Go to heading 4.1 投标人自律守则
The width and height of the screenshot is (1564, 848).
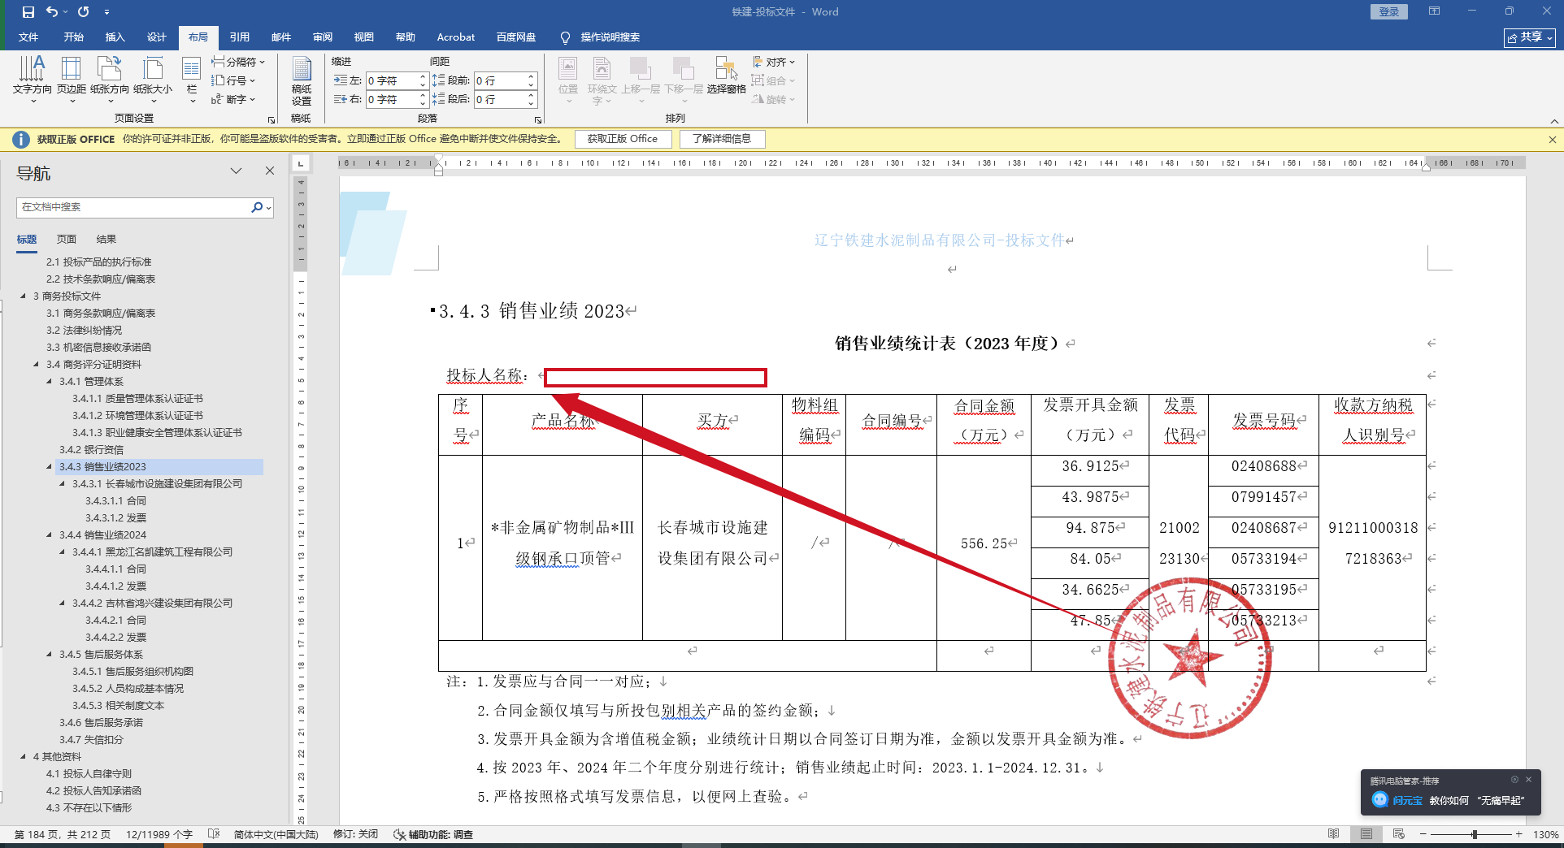point(89,774)
